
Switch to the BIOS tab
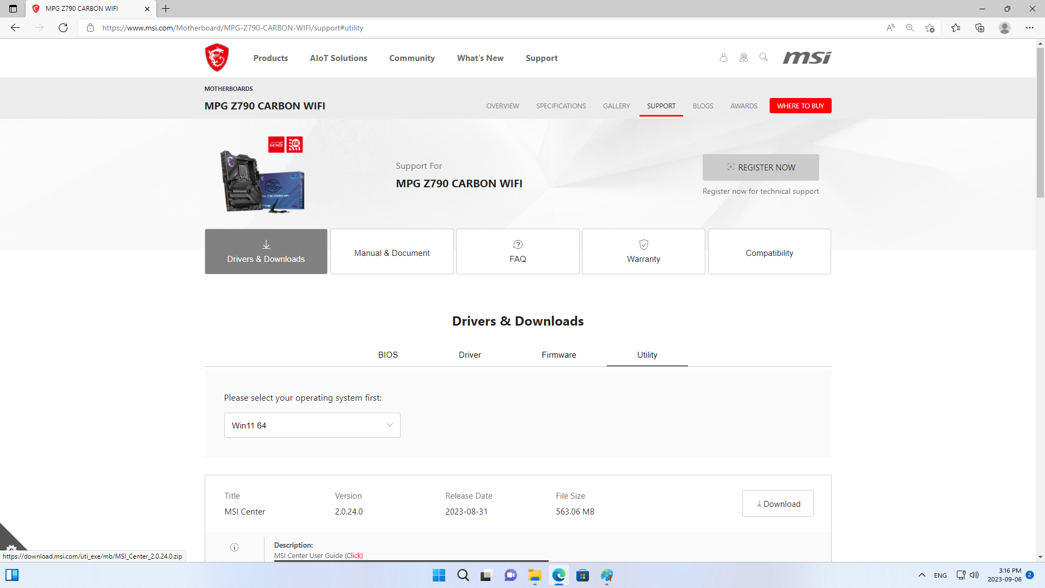(x=388, y=354)
